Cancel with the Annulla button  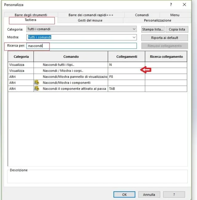tap(149, 194)
